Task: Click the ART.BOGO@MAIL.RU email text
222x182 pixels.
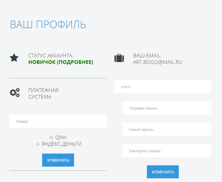Action: [x=158, y=62]
